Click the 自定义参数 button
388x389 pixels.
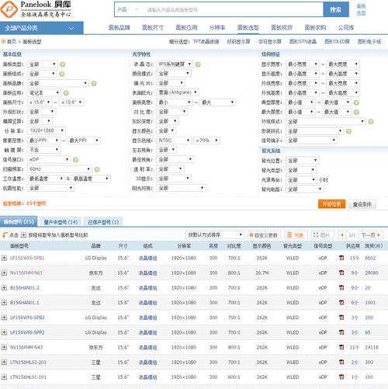click(x=264, y=234)
